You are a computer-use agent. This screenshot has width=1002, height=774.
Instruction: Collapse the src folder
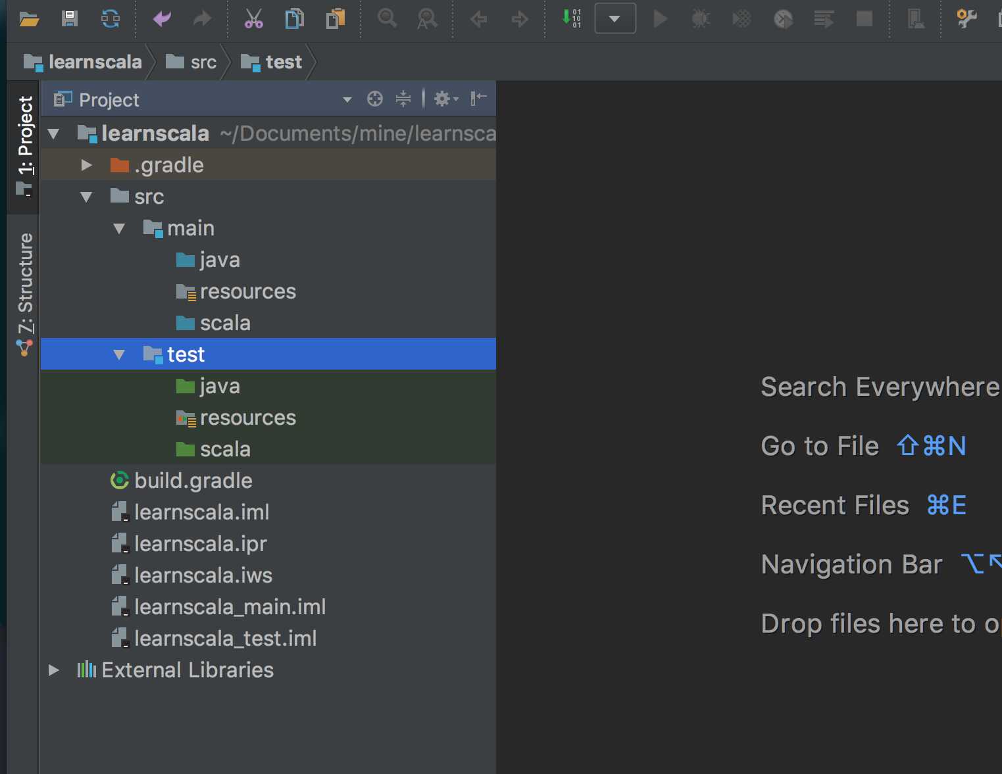86,197
